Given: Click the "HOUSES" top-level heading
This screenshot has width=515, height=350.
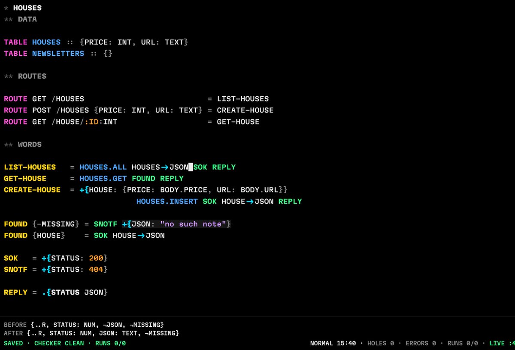Looking at the screenshot, I should click(x=27, y=8).
